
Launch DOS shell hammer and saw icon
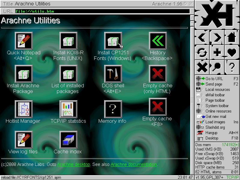[x=113, y=74]
